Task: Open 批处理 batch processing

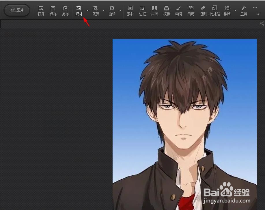Action: click(x=215, y=11)
